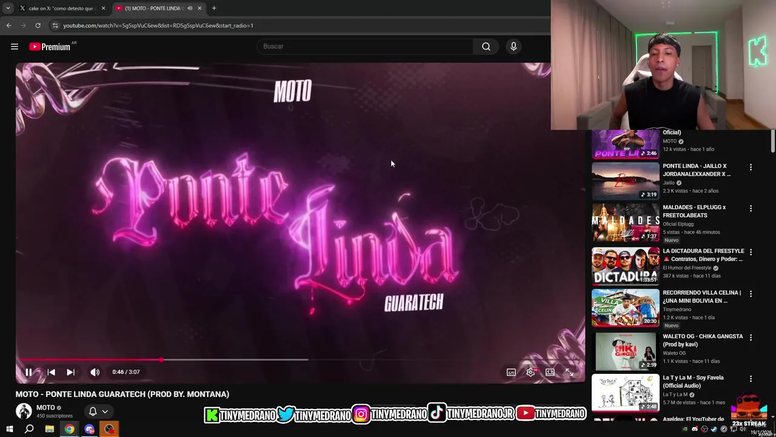The width and height of the screenshot is (776, 437).
Task: Reload the current page
Action: pos(38,25)
